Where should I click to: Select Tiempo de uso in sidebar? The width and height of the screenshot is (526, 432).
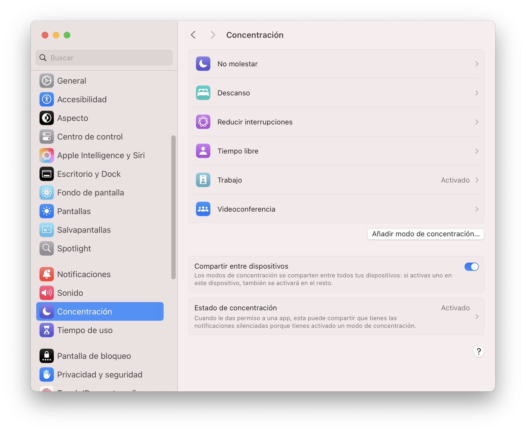[x=100, y=330]
